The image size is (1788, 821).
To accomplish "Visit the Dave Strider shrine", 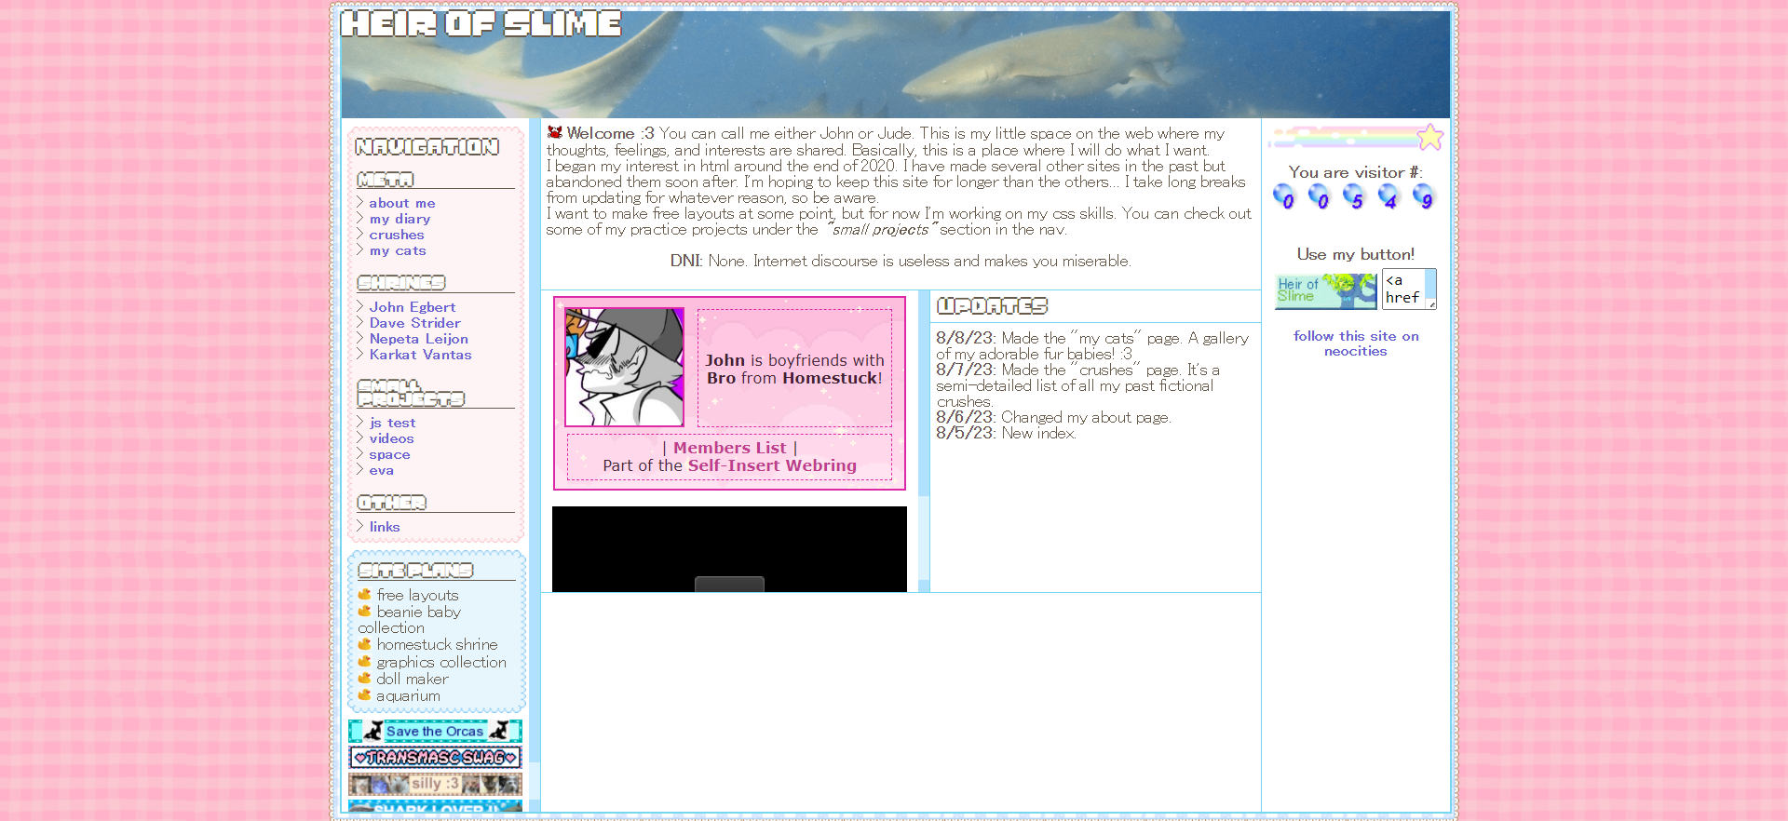I will pos(415,323).
